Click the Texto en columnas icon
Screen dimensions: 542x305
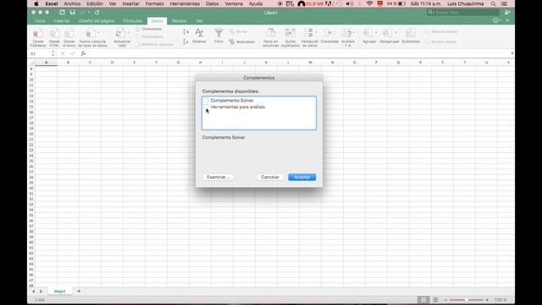[x=270, y=33]
